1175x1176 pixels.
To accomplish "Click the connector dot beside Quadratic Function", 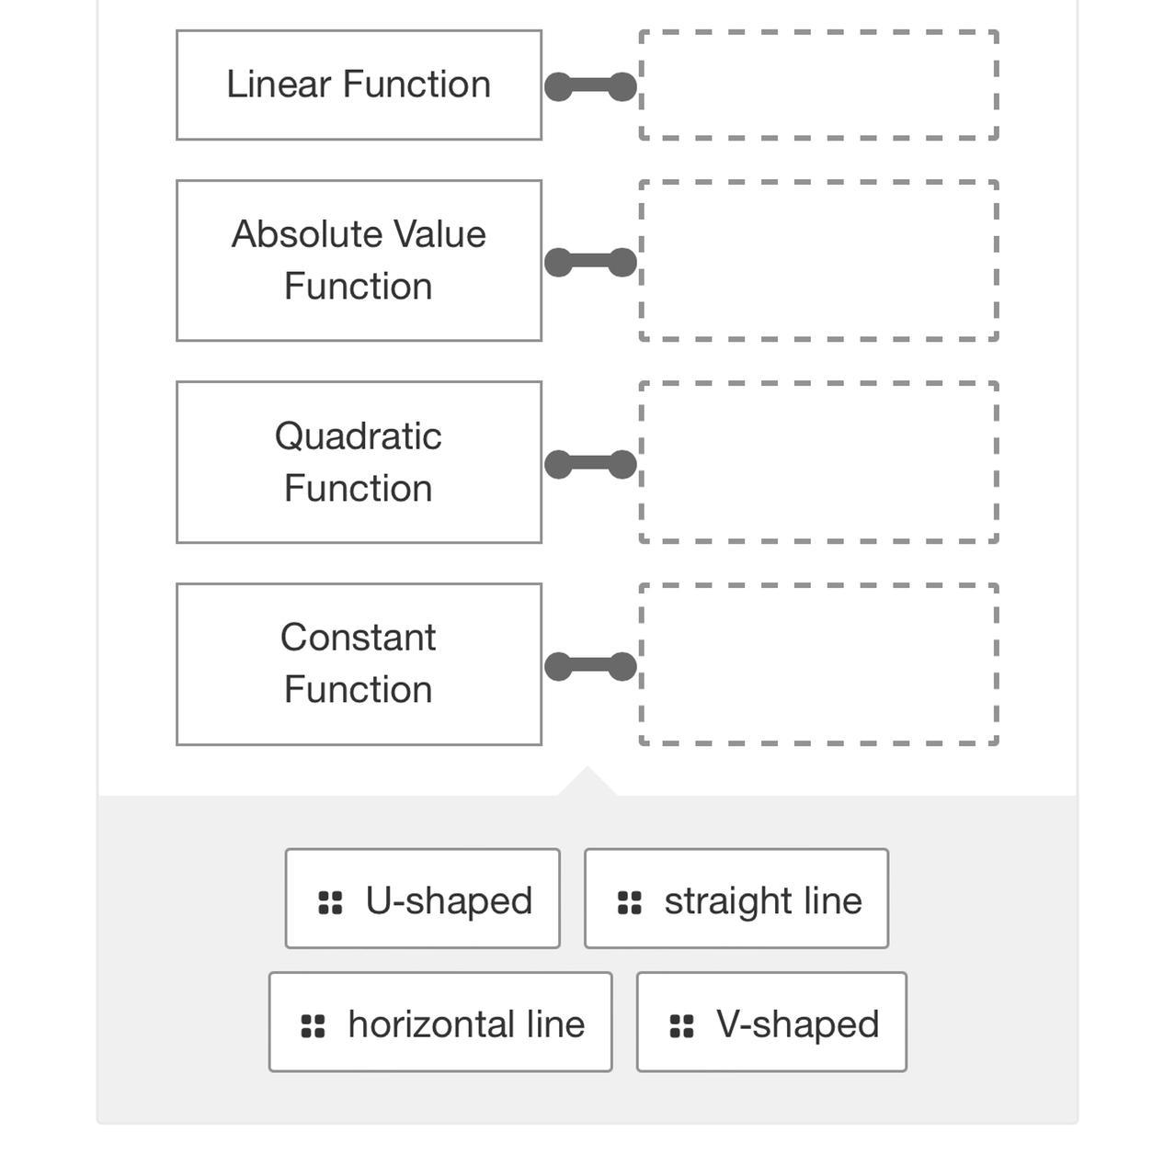I will [x=591, y=464].
